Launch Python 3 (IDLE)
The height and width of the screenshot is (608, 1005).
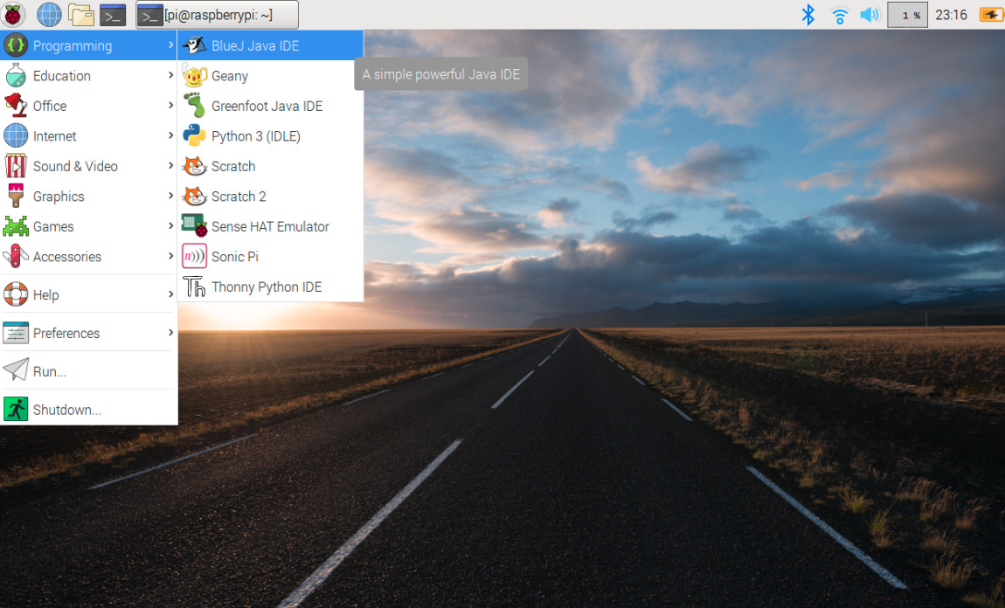(x=271, y=135)
